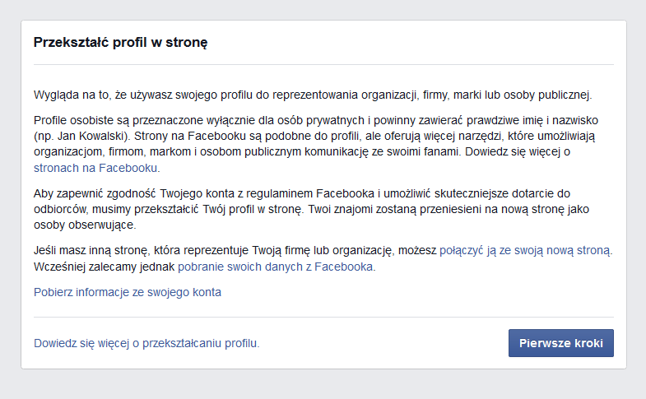This screenshot has width=646, height=399.
Task: Click the divider line above Pierwsze kroki
Action: click(x=323, y=317)
